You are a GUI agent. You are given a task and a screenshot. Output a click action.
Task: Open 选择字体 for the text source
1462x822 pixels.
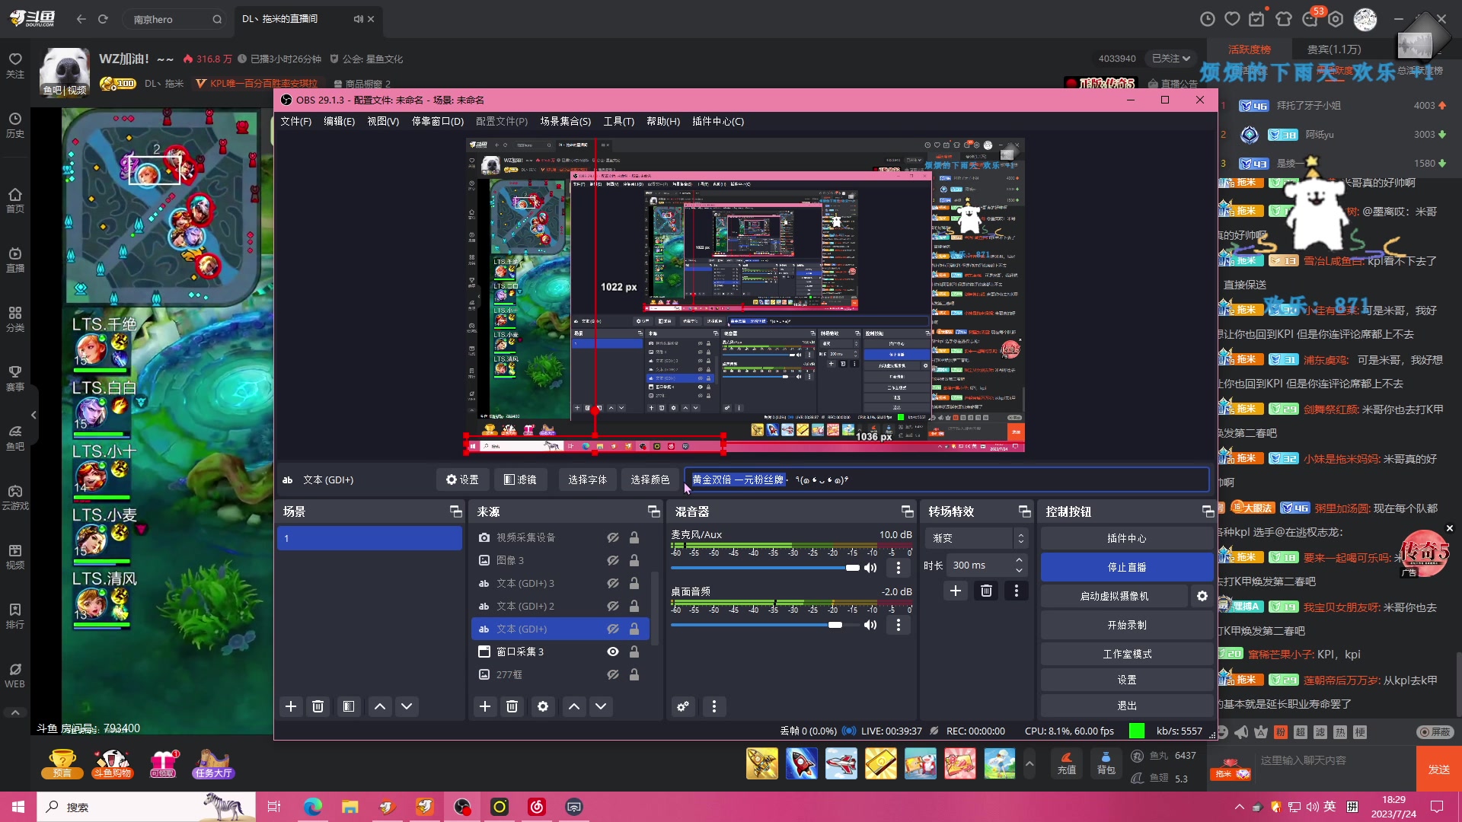pos(588,479)
